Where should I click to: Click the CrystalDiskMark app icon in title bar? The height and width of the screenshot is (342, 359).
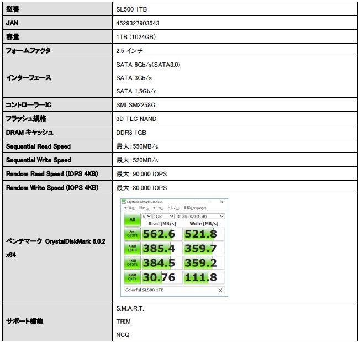point(123,202)
